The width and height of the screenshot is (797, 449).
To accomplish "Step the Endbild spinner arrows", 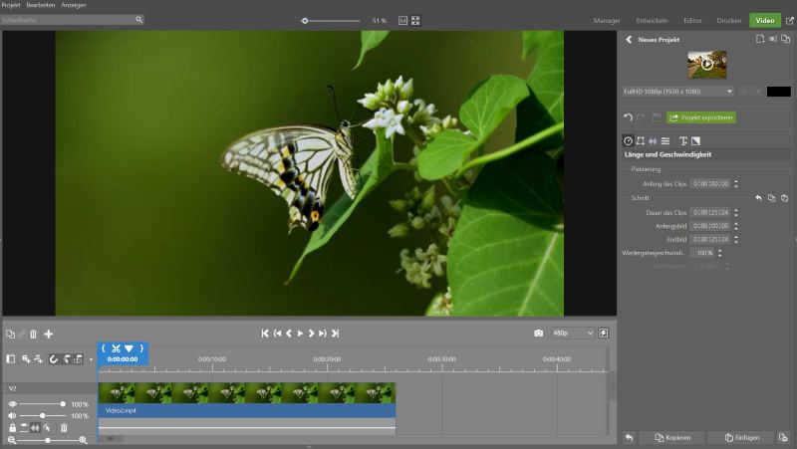I will pyautogui.click(x=736, y=239).
